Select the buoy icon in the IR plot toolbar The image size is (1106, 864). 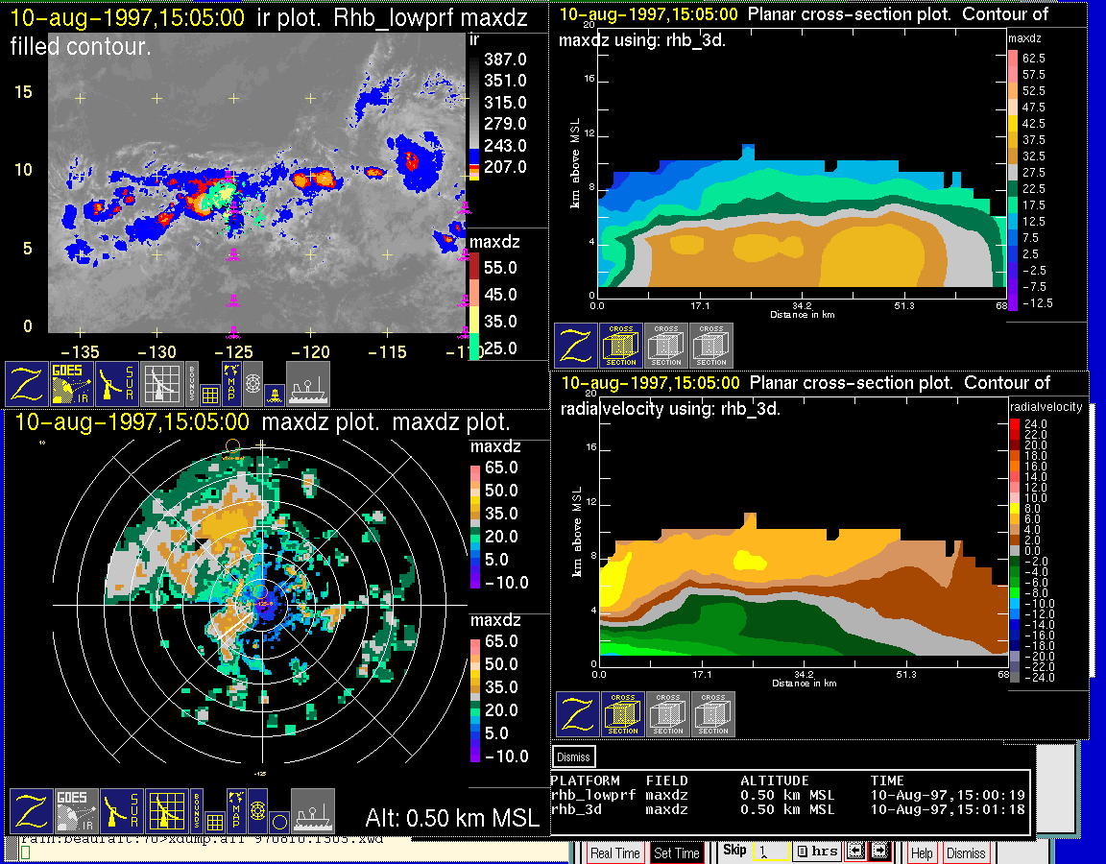click(275, 395)
